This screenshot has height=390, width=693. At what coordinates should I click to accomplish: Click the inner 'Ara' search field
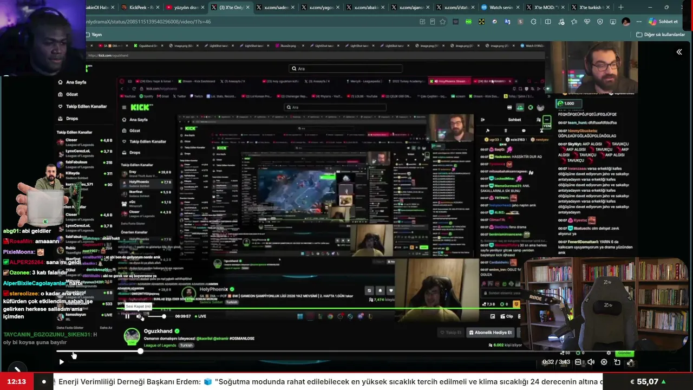click(x=336, y=107)
